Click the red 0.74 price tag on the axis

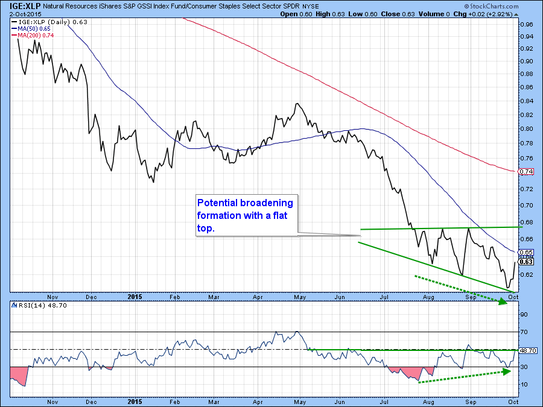(x=526, y=171)
